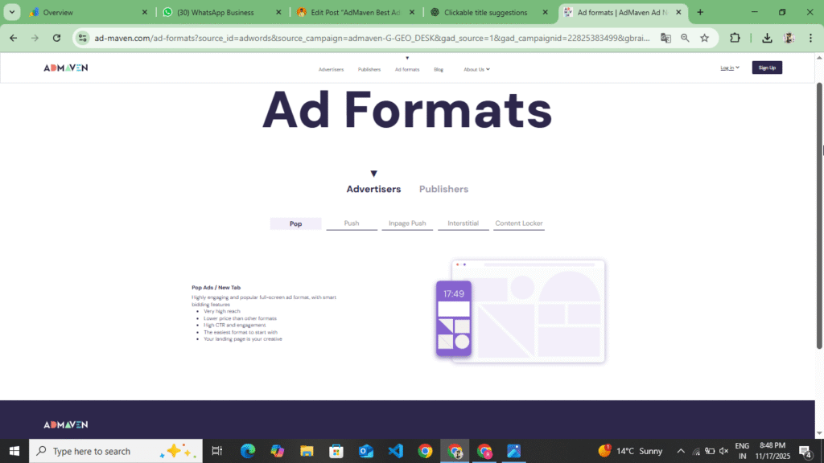Expand the About Us dropdown
Viewport: 824px width, 463px height.
[477, 69]
